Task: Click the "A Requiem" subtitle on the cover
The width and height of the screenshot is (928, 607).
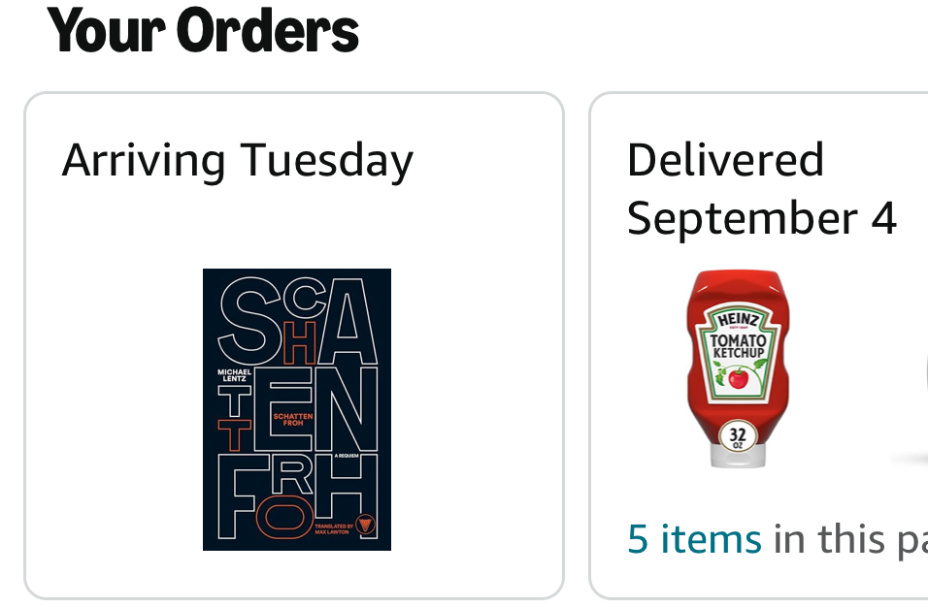Action: (x=347, y=456)
